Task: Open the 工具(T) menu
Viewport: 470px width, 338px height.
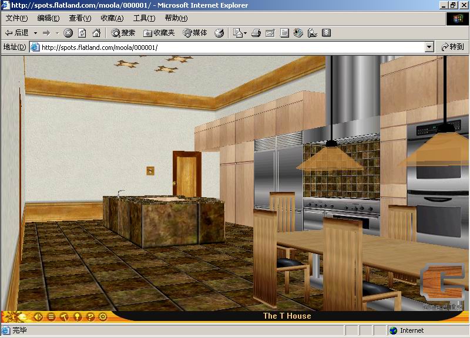Action: 144,18
